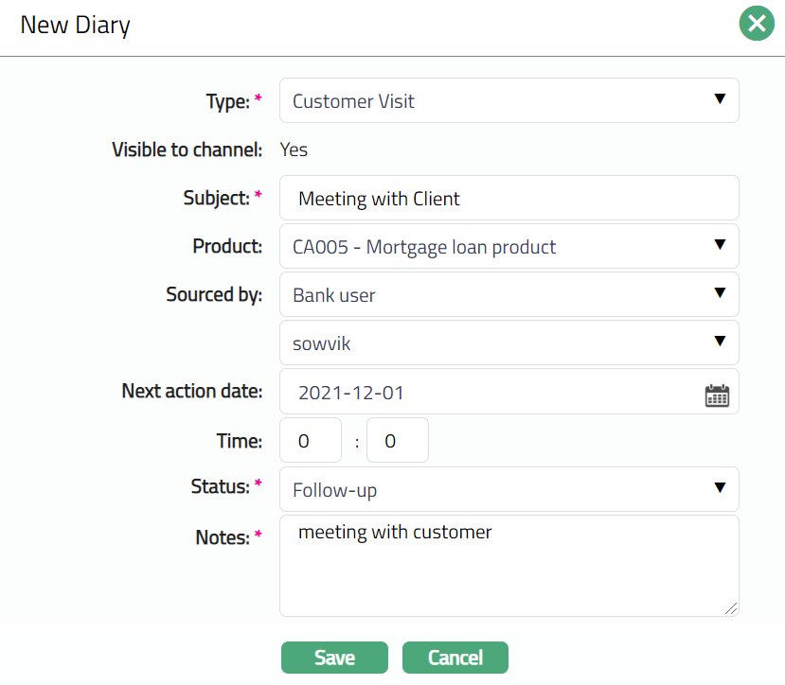Click inside the Notes text area
The image size is (785, 685).
[508, 566]
